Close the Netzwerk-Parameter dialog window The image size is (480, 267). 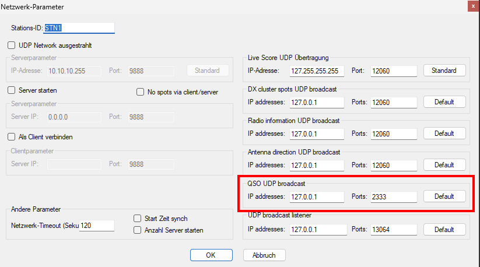coord(471,6)
